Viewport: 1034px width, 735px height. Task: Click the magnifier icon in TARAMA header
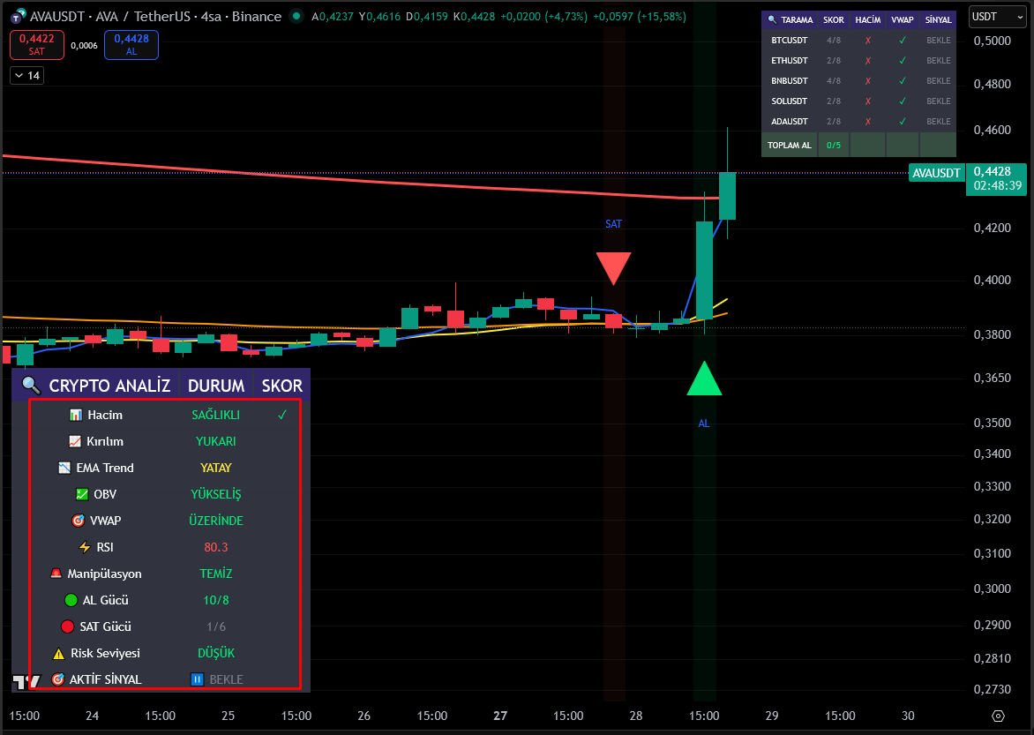click(772, 19)
